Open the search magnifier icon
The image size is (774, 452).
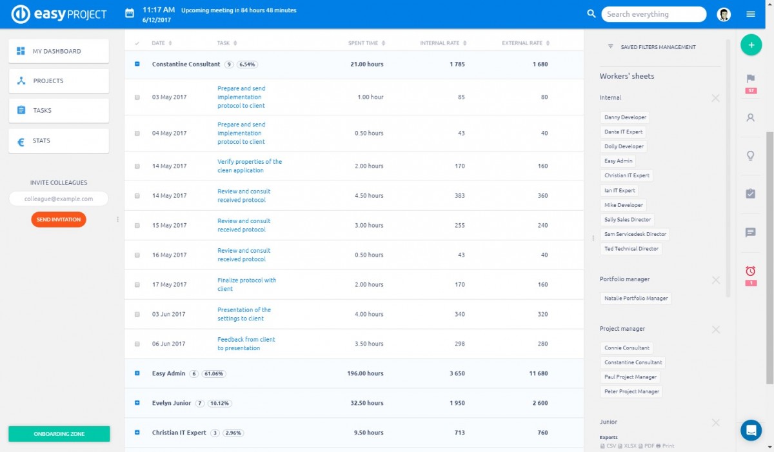591,14
